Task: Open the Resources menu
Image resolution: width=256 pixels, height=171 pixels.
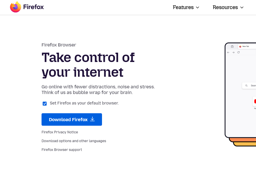Action: point(225,7)
